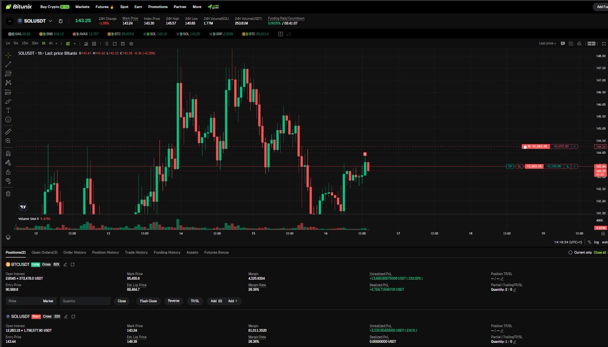Select the Zoom In tool
The height and width of the screenshot is (347, 608).
[8, 141]
